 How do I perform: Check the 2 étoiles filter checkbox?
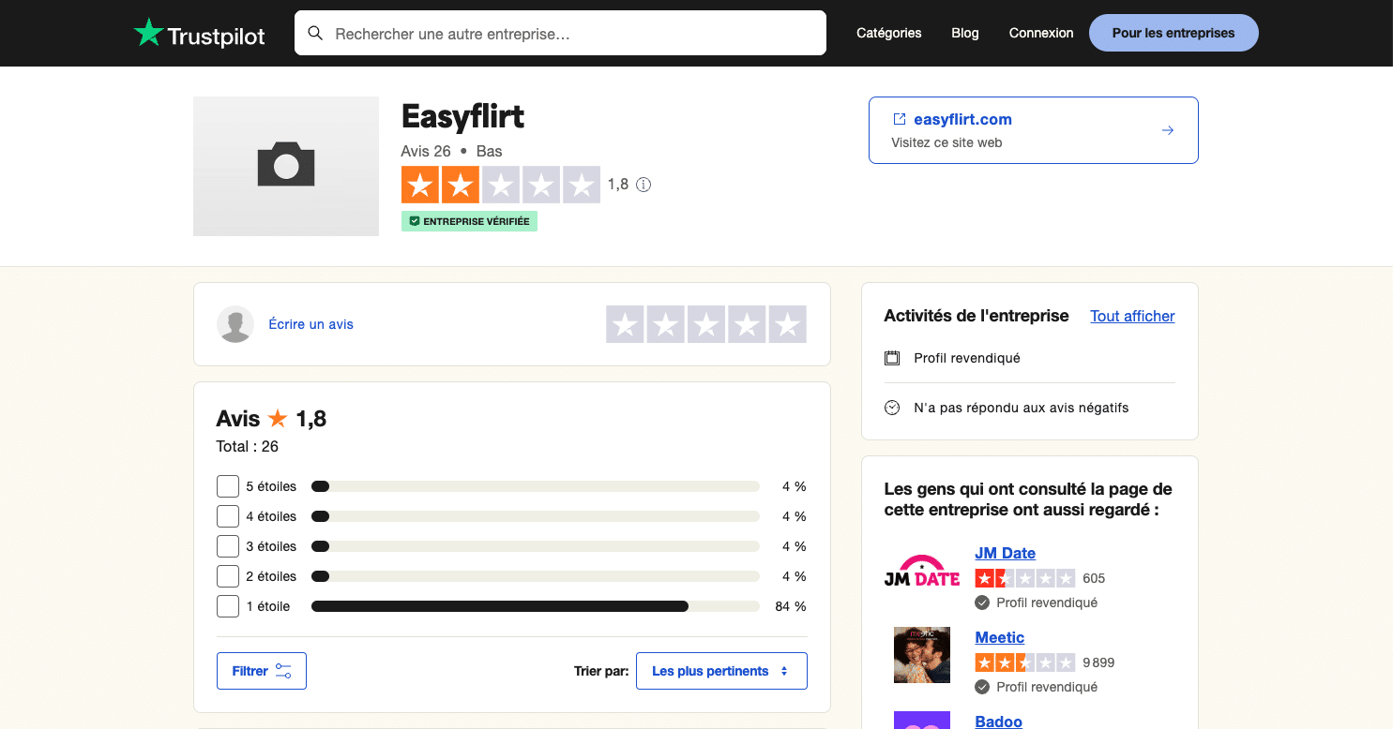[228, 576]
